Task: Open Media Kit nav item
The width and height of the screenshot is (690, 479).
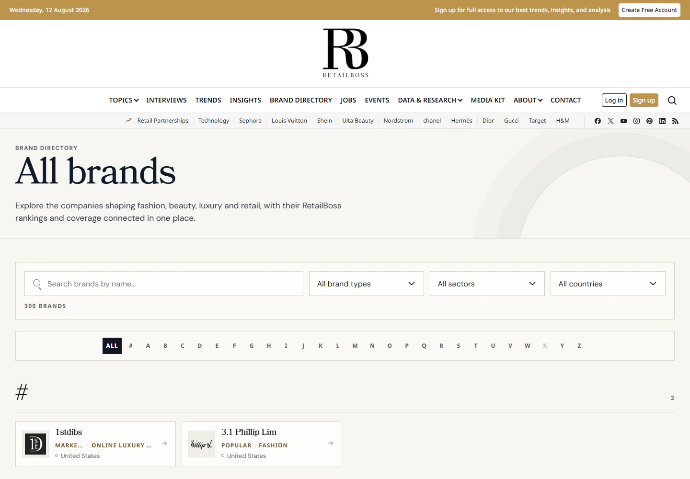Action: click(x=488, y=100)
